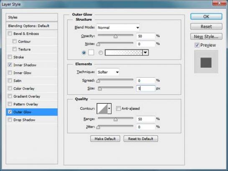Click the New Style... button

[206, 36]
